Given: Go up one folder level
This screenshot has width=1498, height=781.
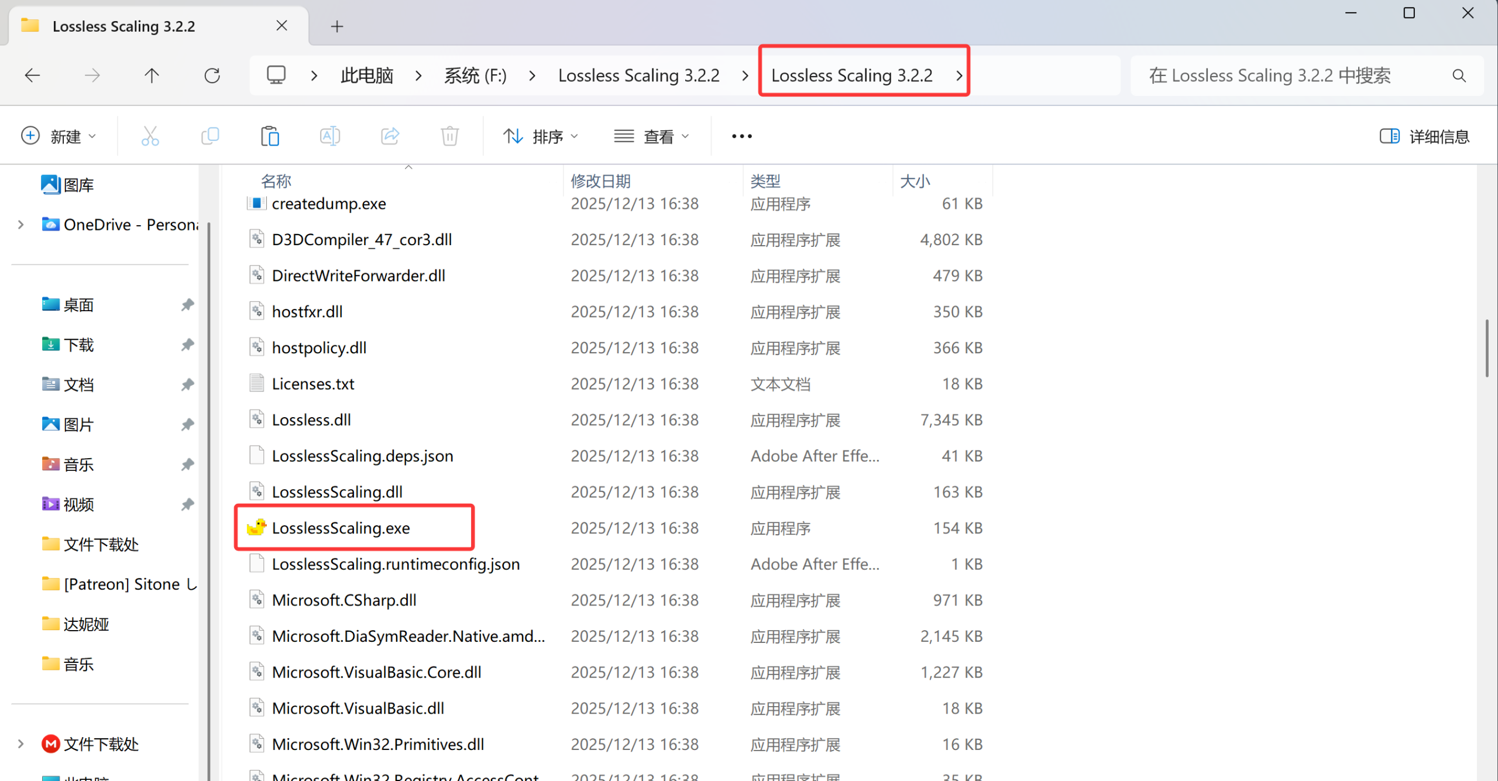Looking at the screenshot, I should [x=152, y=75].
